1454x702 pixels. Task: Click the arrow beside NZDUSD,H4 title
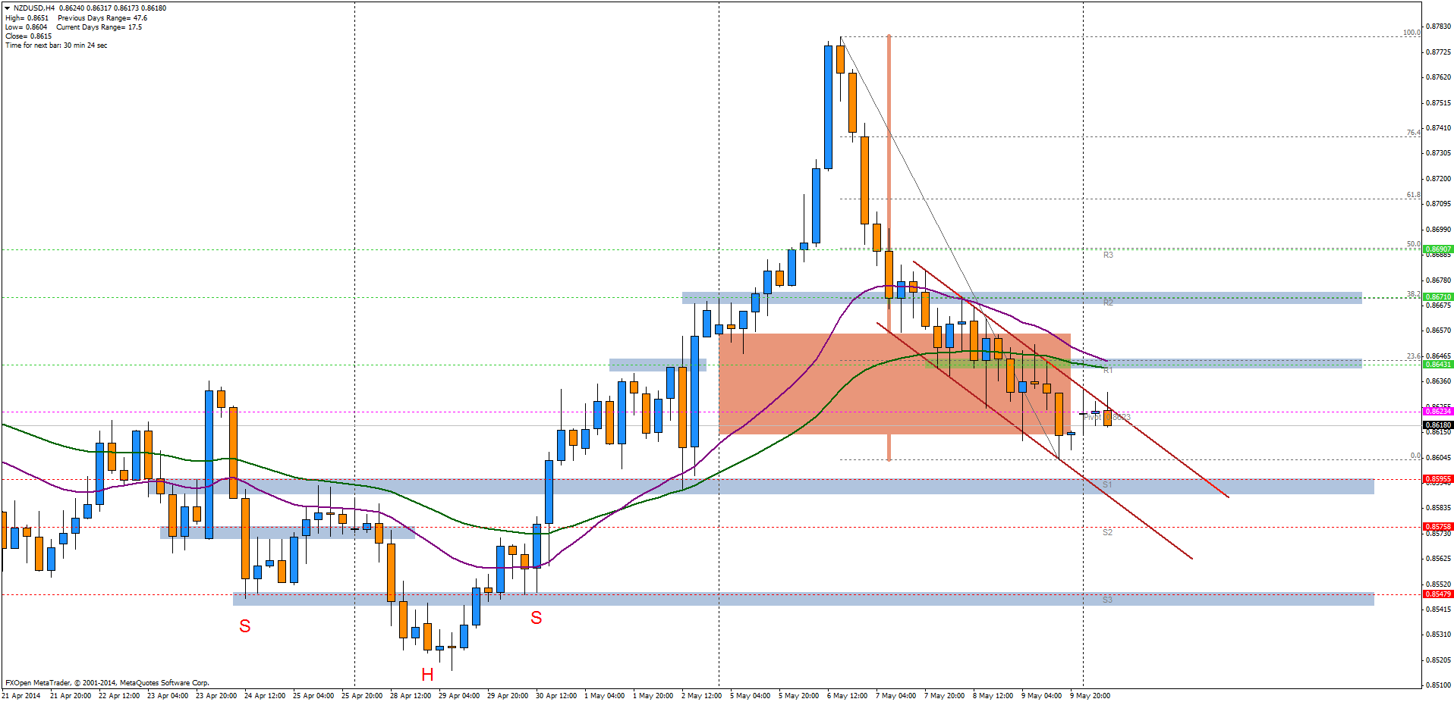click(7, 8)
